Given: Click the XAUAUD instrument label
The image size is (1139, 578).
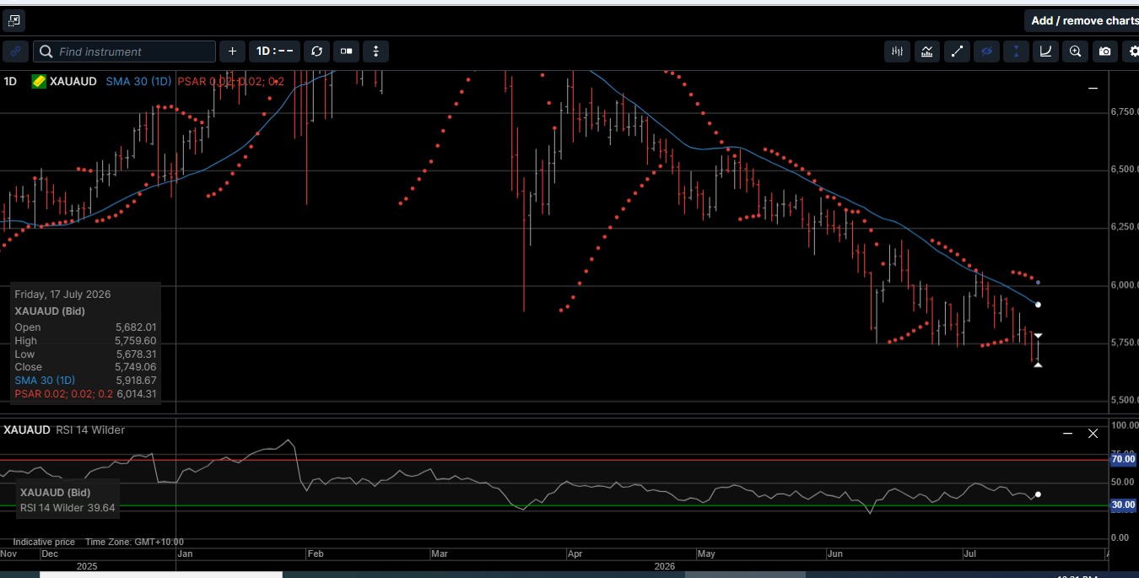Looking at the screenshot, I should (73, 81).
